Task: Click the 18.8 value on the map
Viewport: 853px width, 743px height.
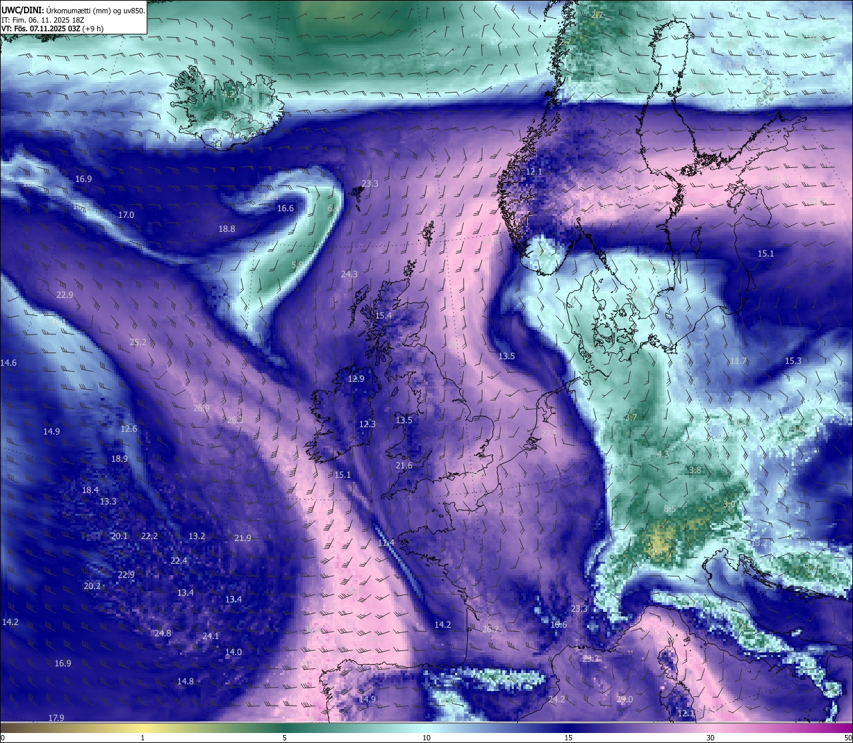Action: pos(227,229)
